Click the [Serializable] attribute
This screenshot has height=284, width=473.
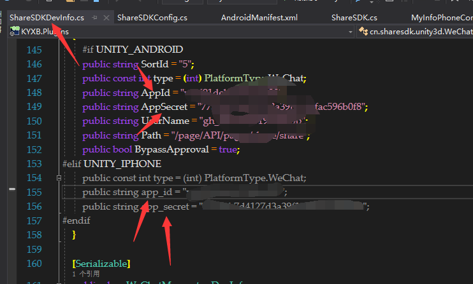(101, 264)
